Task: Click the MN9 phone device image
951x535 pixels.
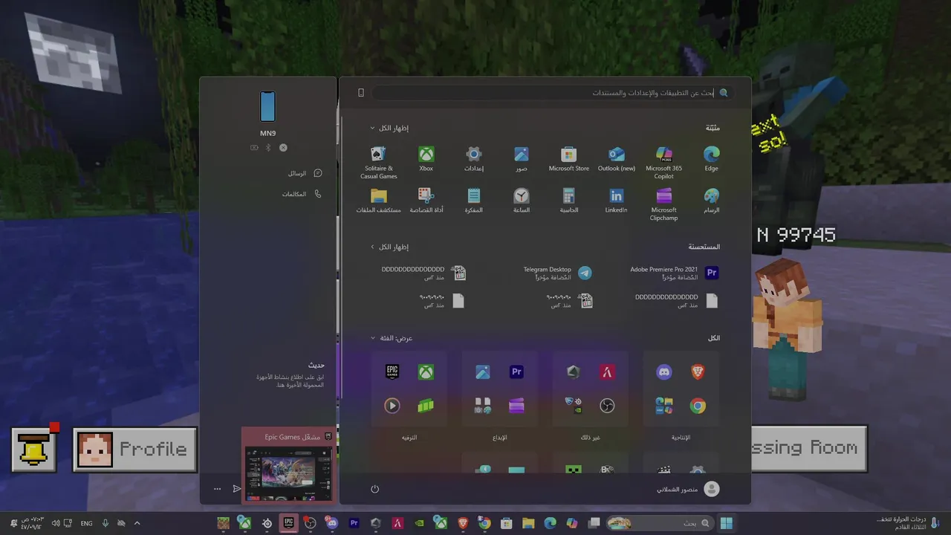Action: 268,107
